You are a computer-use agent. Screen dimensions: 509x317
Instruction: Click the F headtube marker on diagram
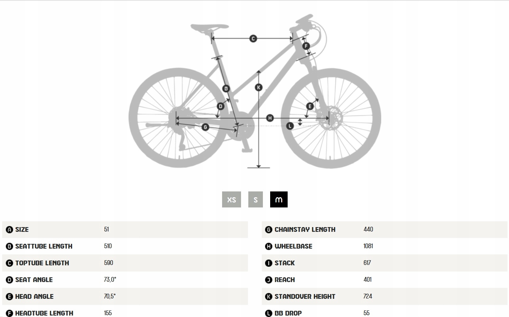tap(306, 46)
